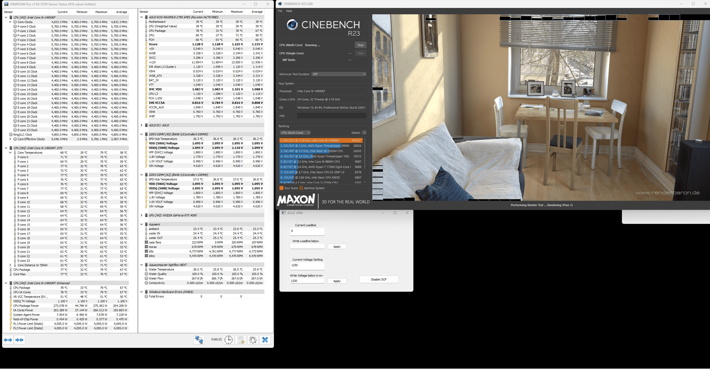This screenshot has width=710, height=369.
Task: Select the Water Quality sensor row
Action: [204, 274]
